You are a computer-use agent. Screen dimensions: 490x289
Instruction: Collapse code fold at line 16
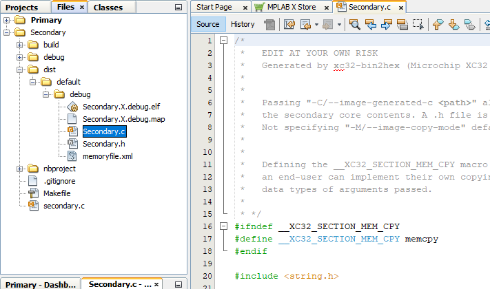[x=223, y=226]
